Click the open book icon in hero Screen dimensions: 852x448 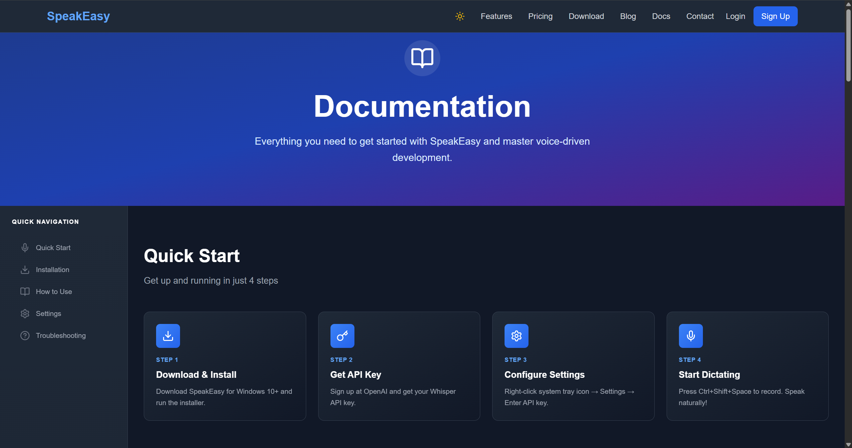422,58
